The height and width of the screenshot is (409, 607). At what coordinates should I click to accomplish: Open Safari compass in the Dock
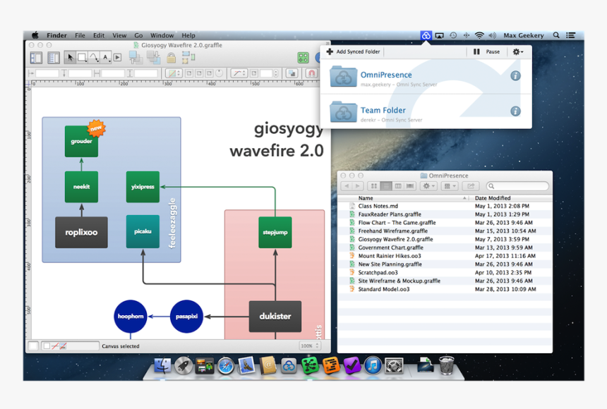[x=226, y=366]
